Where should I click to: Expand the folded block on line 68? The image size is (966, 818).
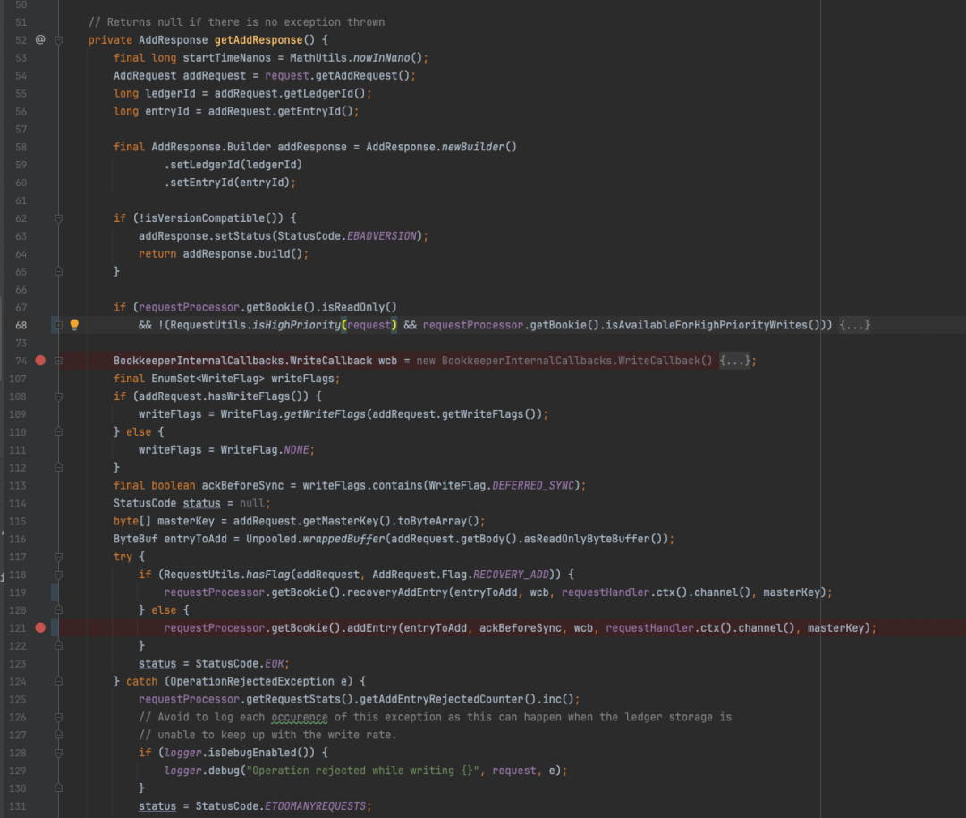pos(58,325)
